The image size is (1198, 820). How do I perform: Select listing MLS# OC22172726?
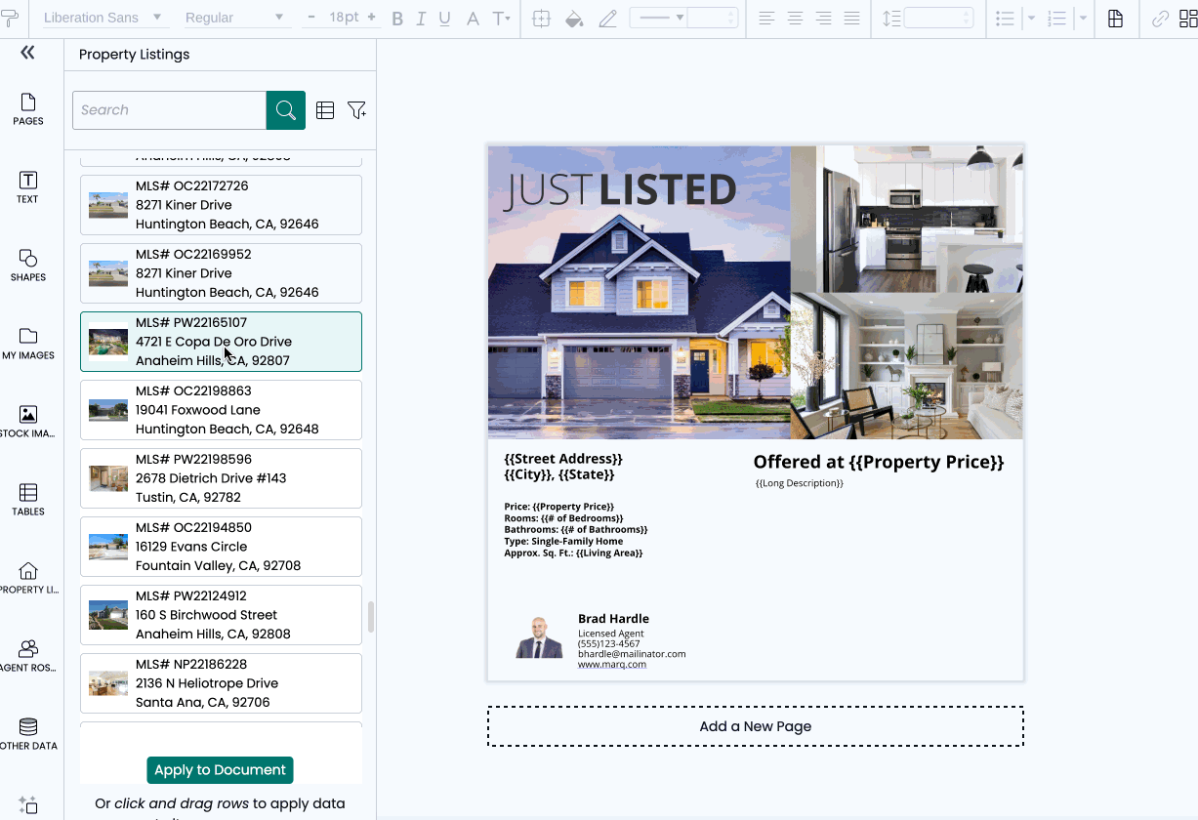click(x=221, y=205)
